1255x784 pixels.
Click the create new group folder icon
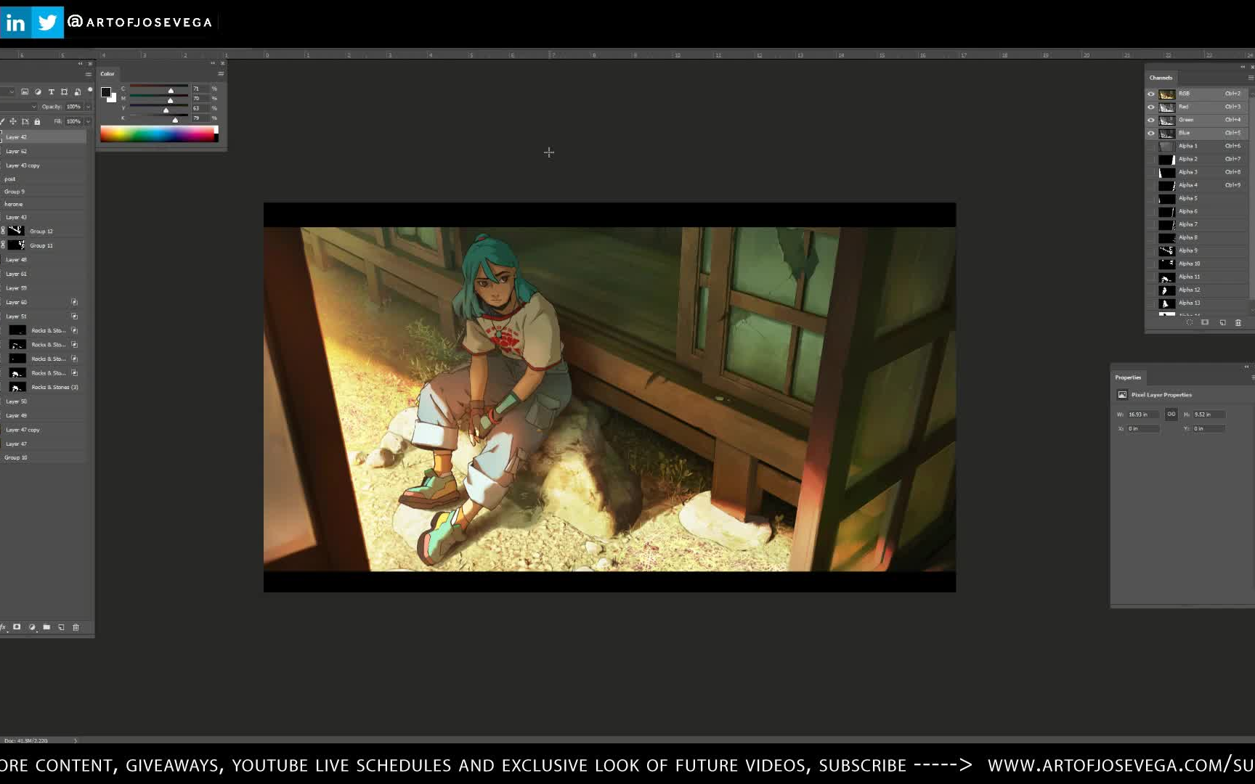point(46,627)
